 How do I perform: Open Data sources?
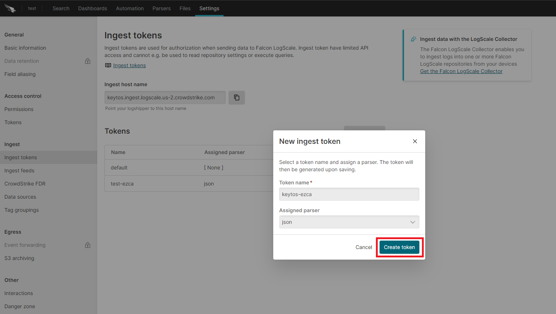coord(20,197)
